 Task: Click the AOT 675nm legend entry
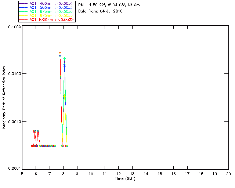(x=46, y=11)
